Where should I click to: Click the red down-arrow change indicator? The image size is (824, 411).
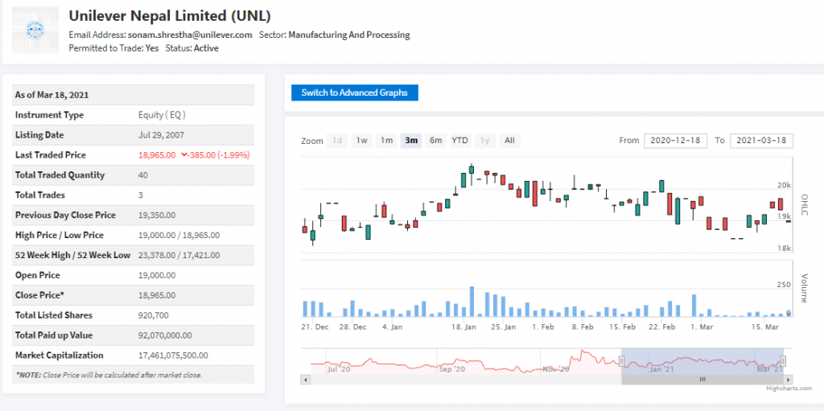pos(184,155)
